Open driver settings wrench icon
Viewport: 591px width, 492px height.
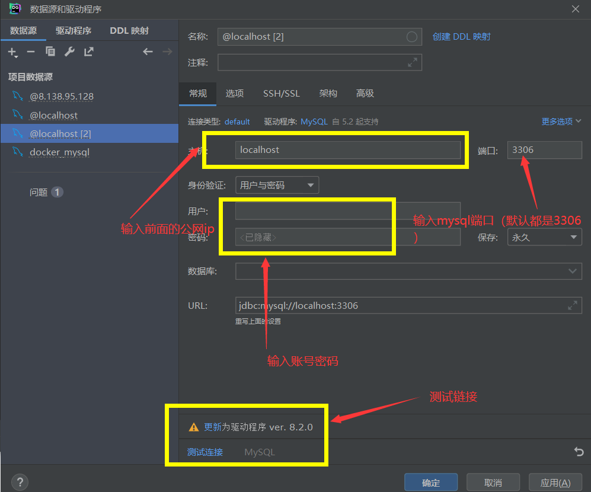[x=69, y=52]
